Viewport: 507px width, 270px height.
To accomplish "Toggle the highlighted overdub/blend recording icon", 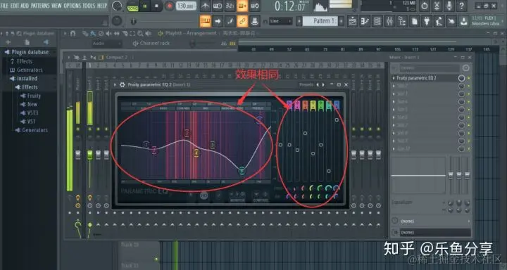I will [x=242, y=6].
